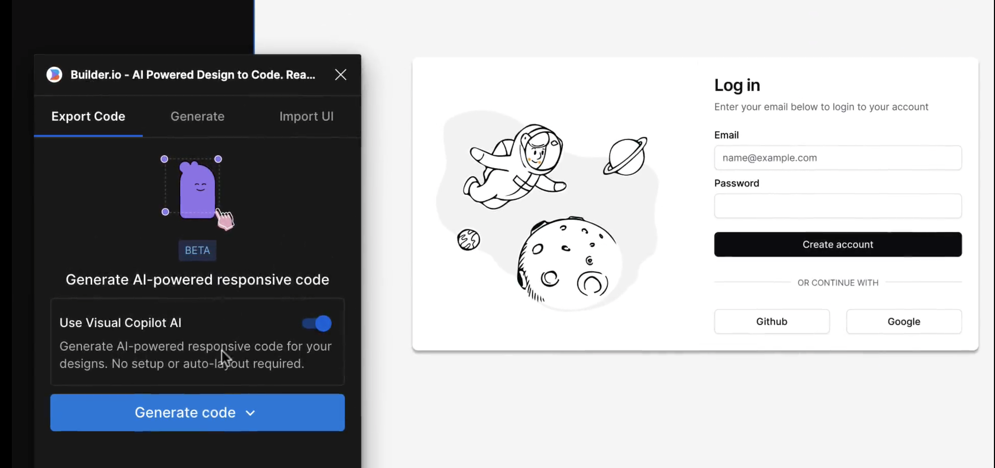Select the small Earth globe graphic
995x468 pixels.
tap(468, 240)
